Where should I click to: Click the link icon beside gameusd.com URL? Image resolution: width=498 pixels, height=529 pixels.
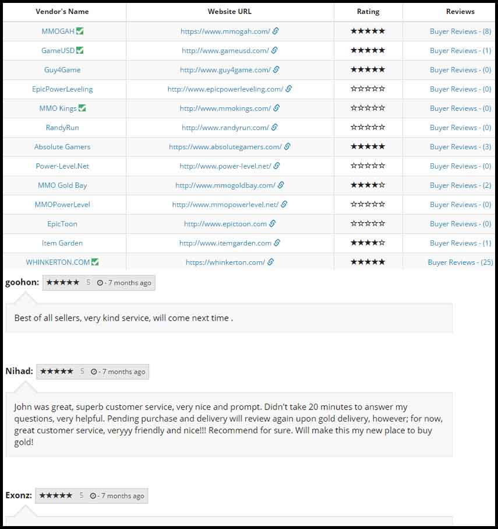click(x=274, y=50)
